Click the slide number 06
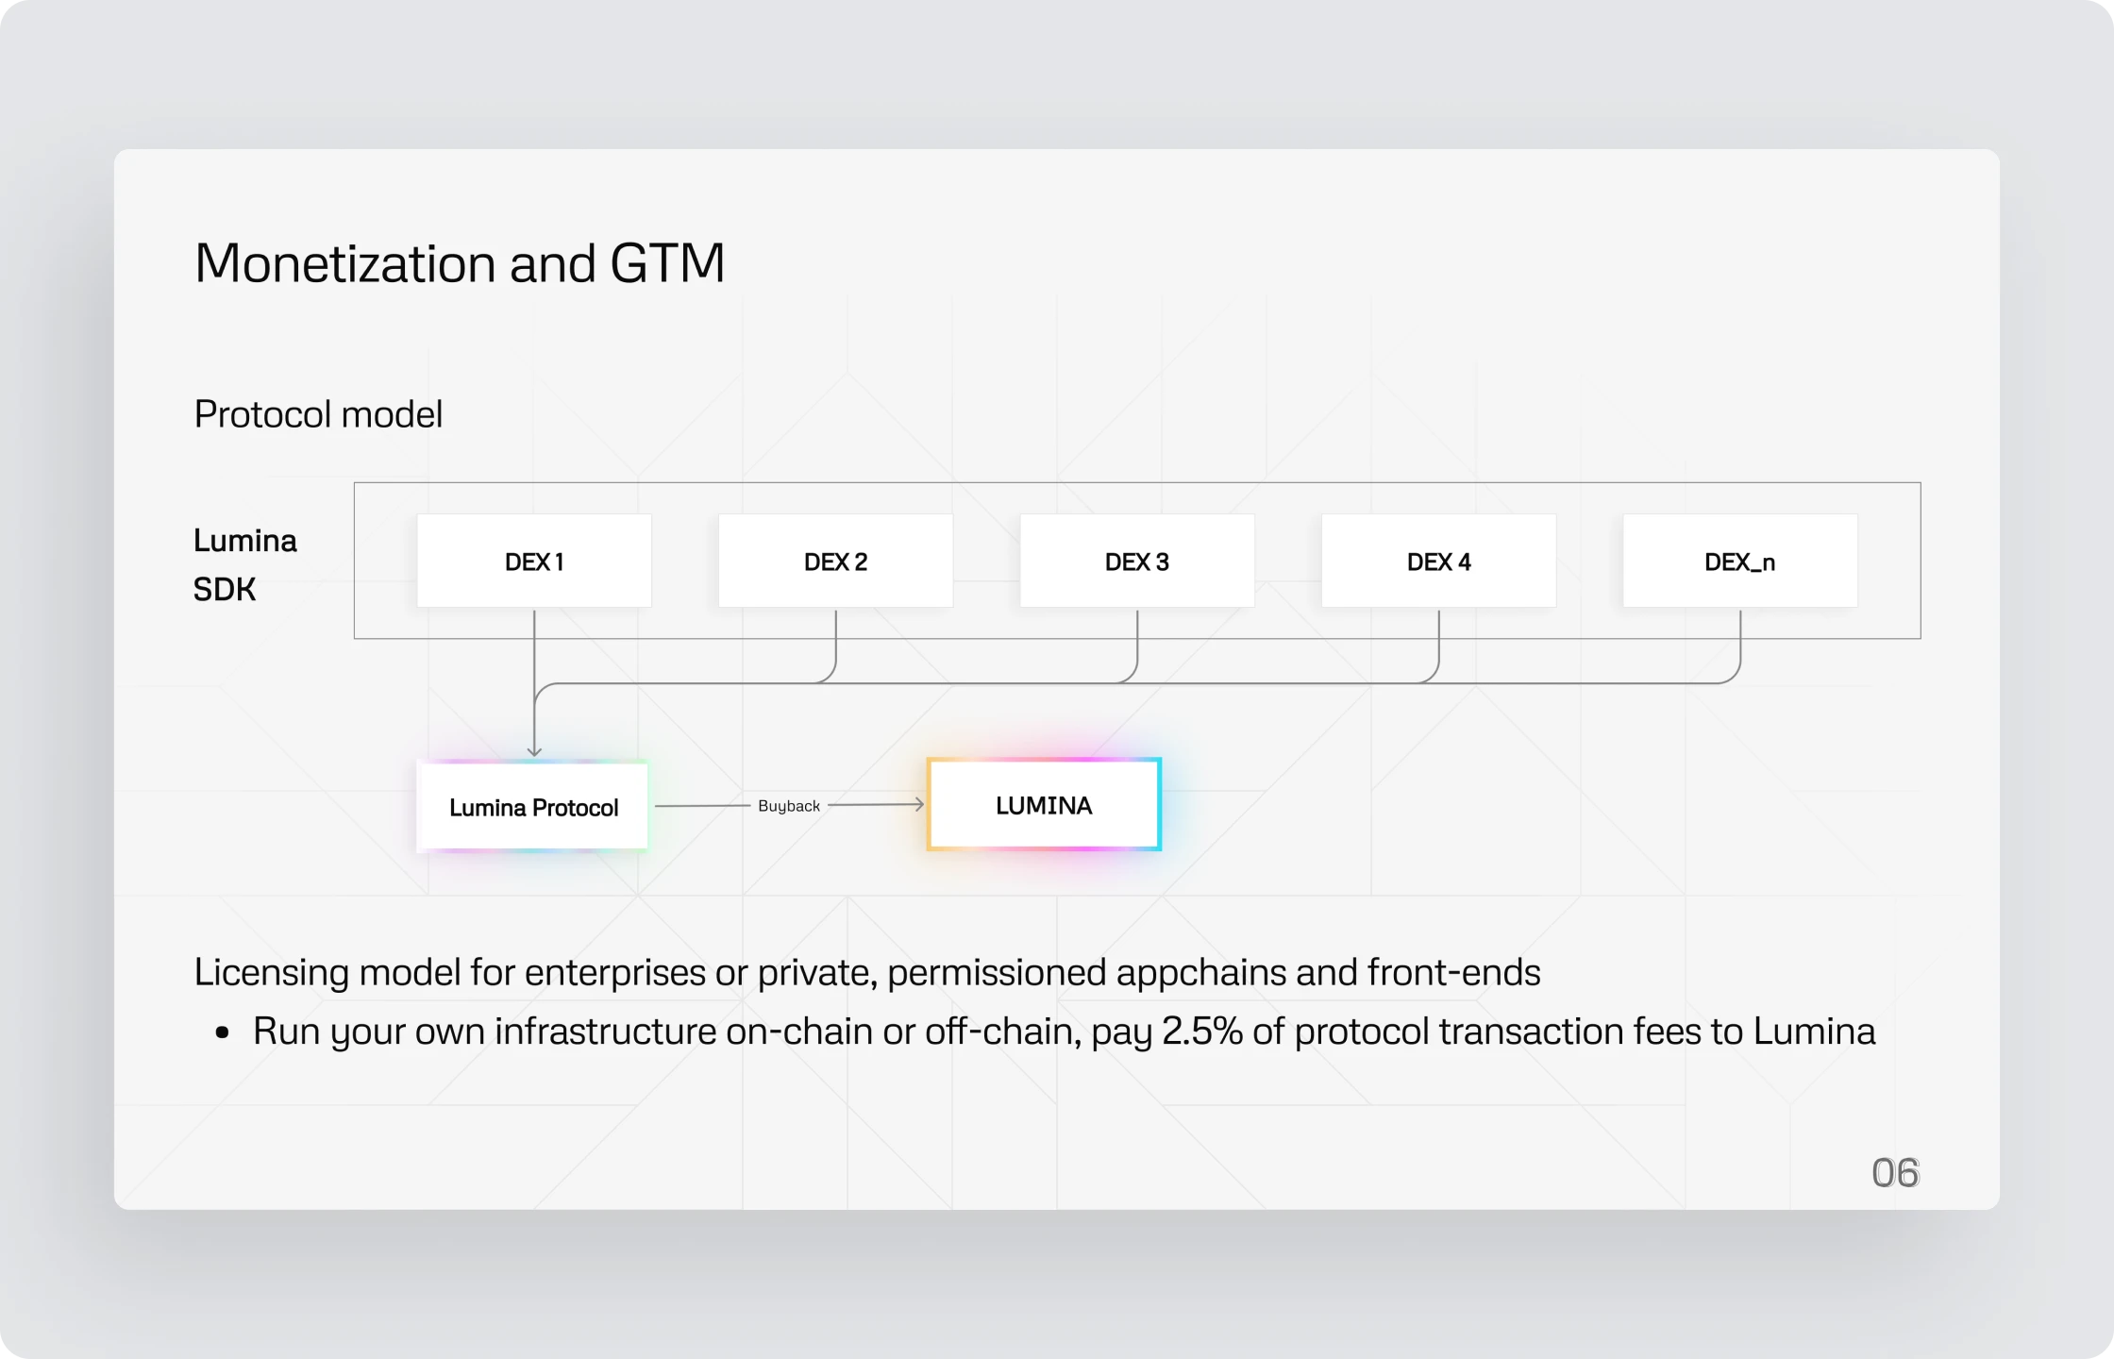This screenshot has height=1359, width=2114. pos(1895,1173)
